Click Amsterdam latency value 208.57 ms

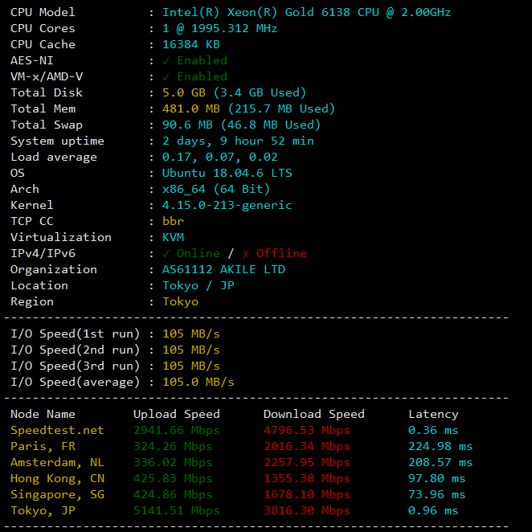coord(440,462)
